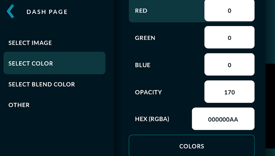Image resolution: width=275 pixels, height=156 pixels.
Task: Select the SELECT COLOR menu item
Action: click(31, 63)
